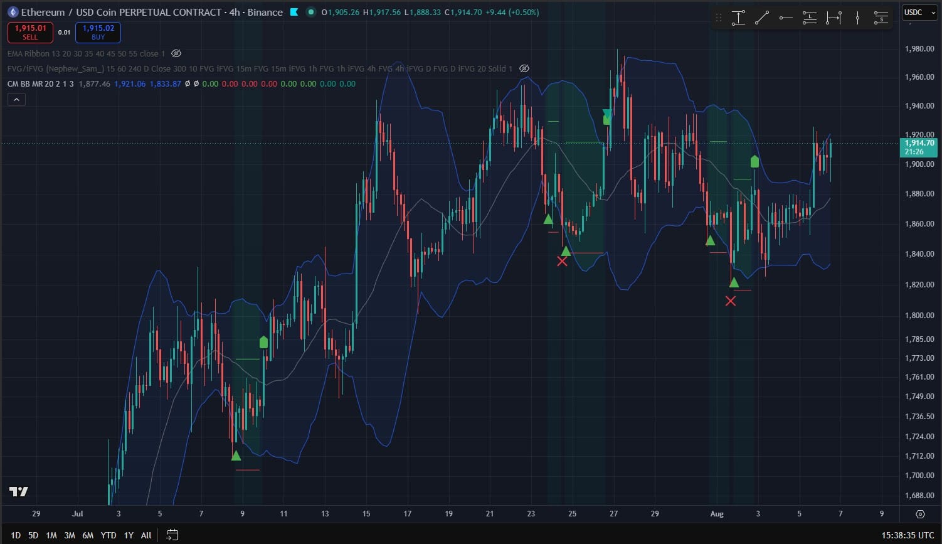This screenshot has width=942, height=544.
Task: Click the teal down arrow near Jul 27
Action: point(607,113)
